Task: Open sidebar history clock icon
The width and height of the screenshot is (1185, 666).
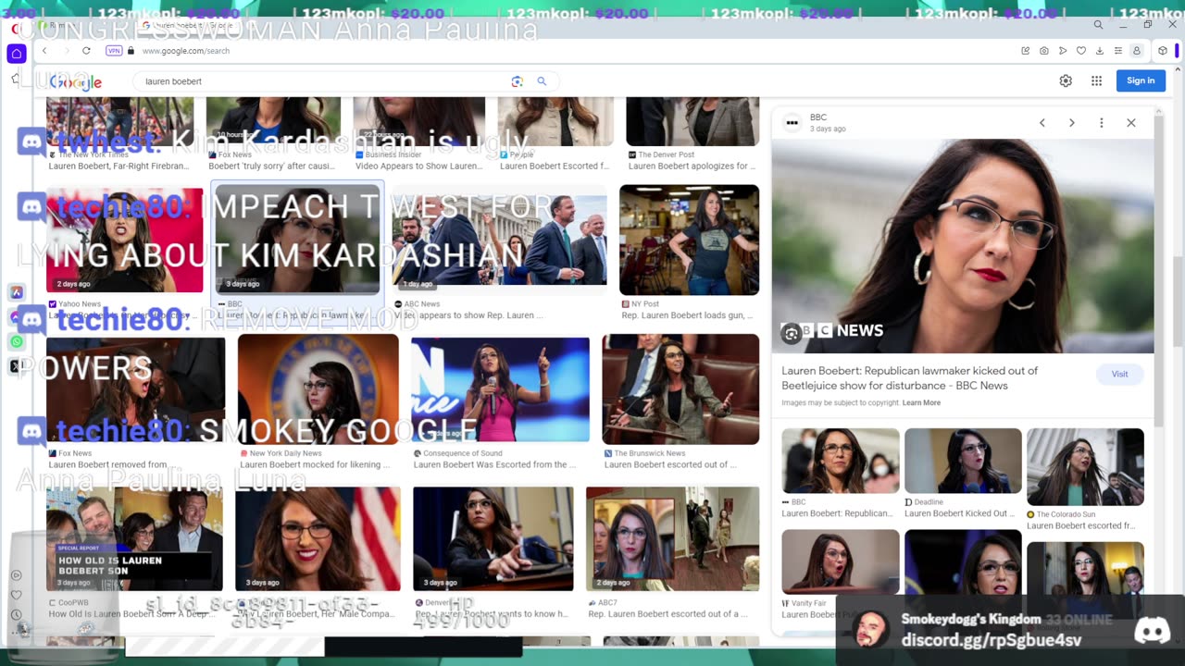Action: click(16, 614)
